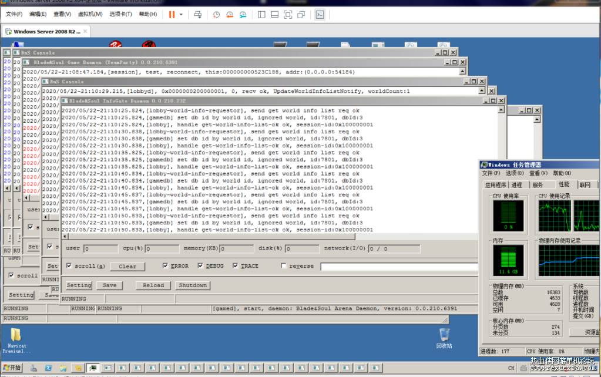Click the 开始 Start button
This screenshot has width=601, height=377.
pos(12,368)
